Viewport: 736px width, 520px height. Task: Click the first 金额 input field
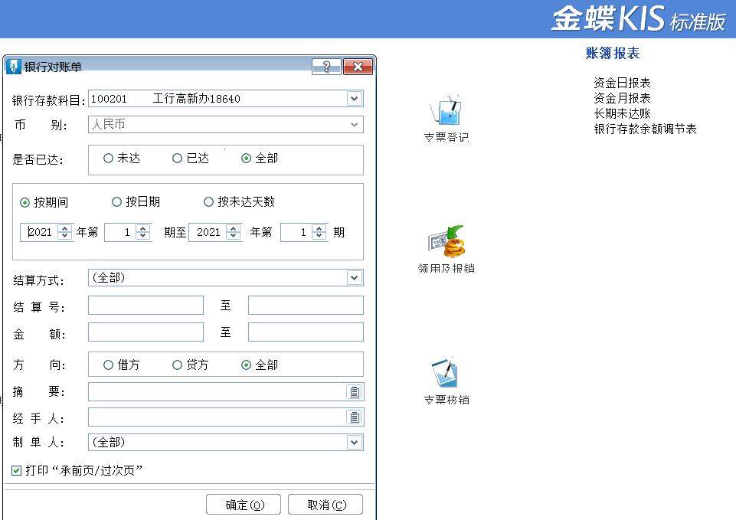[146, 332]
